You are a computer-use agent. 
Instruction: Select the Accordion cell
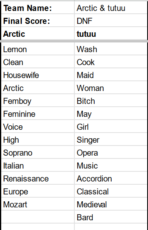111,178
